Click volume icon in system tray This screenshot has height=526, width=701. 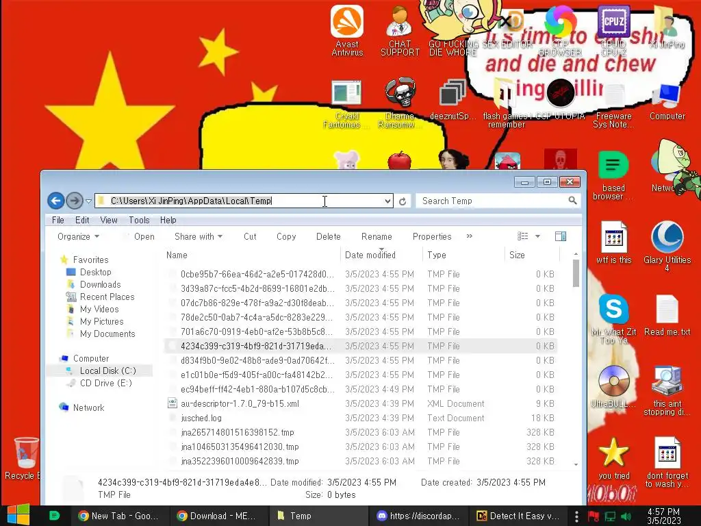[626, 516]
